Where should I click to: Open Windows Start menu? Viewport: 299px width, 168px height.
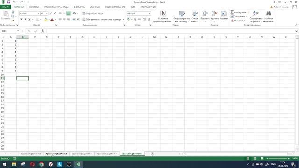pyautogui.click(x=4, y=164)
